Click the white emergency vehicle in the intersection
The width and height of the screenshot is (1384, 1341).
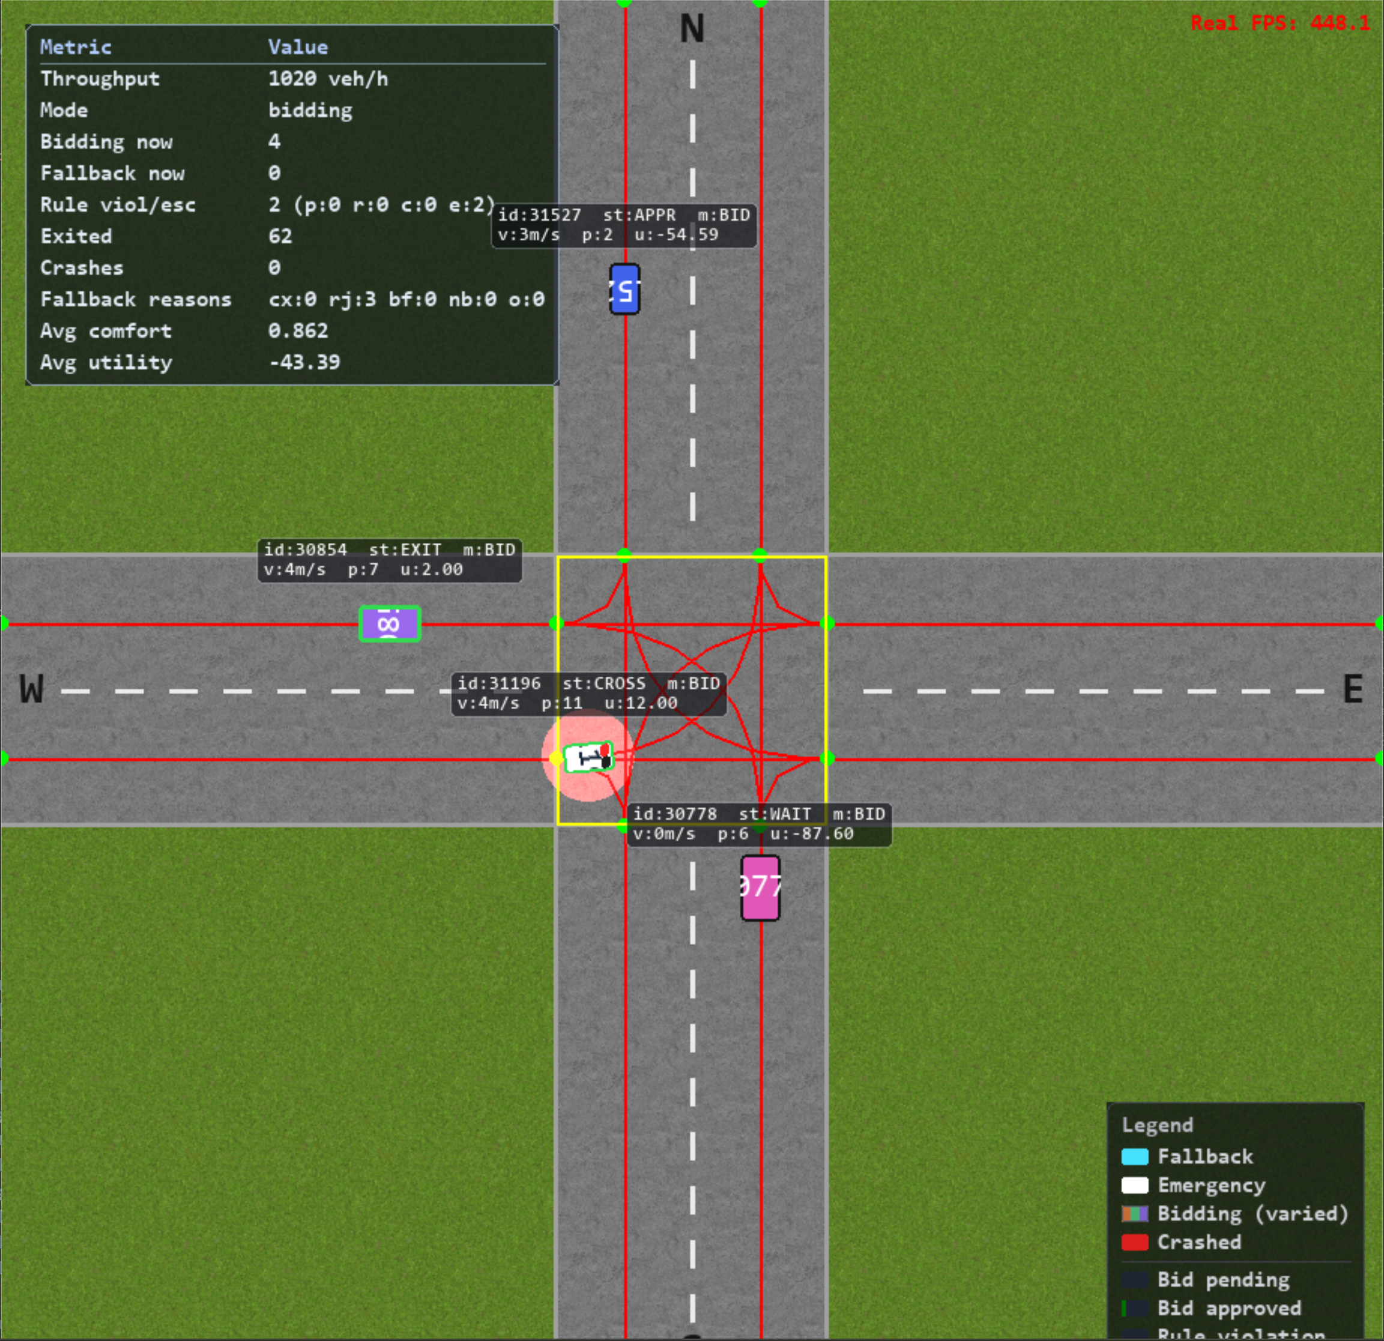tap(588, 757)
